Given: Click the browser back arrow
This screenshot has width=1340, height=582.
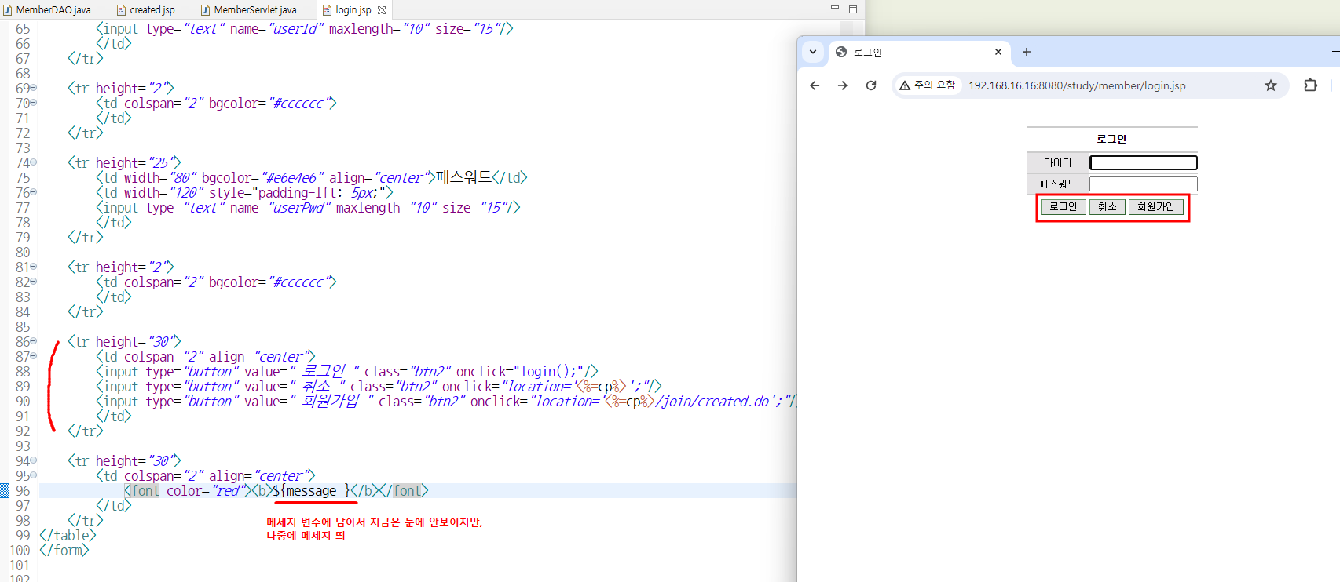Looking at the screenshot, I should [x=815, y=85].
